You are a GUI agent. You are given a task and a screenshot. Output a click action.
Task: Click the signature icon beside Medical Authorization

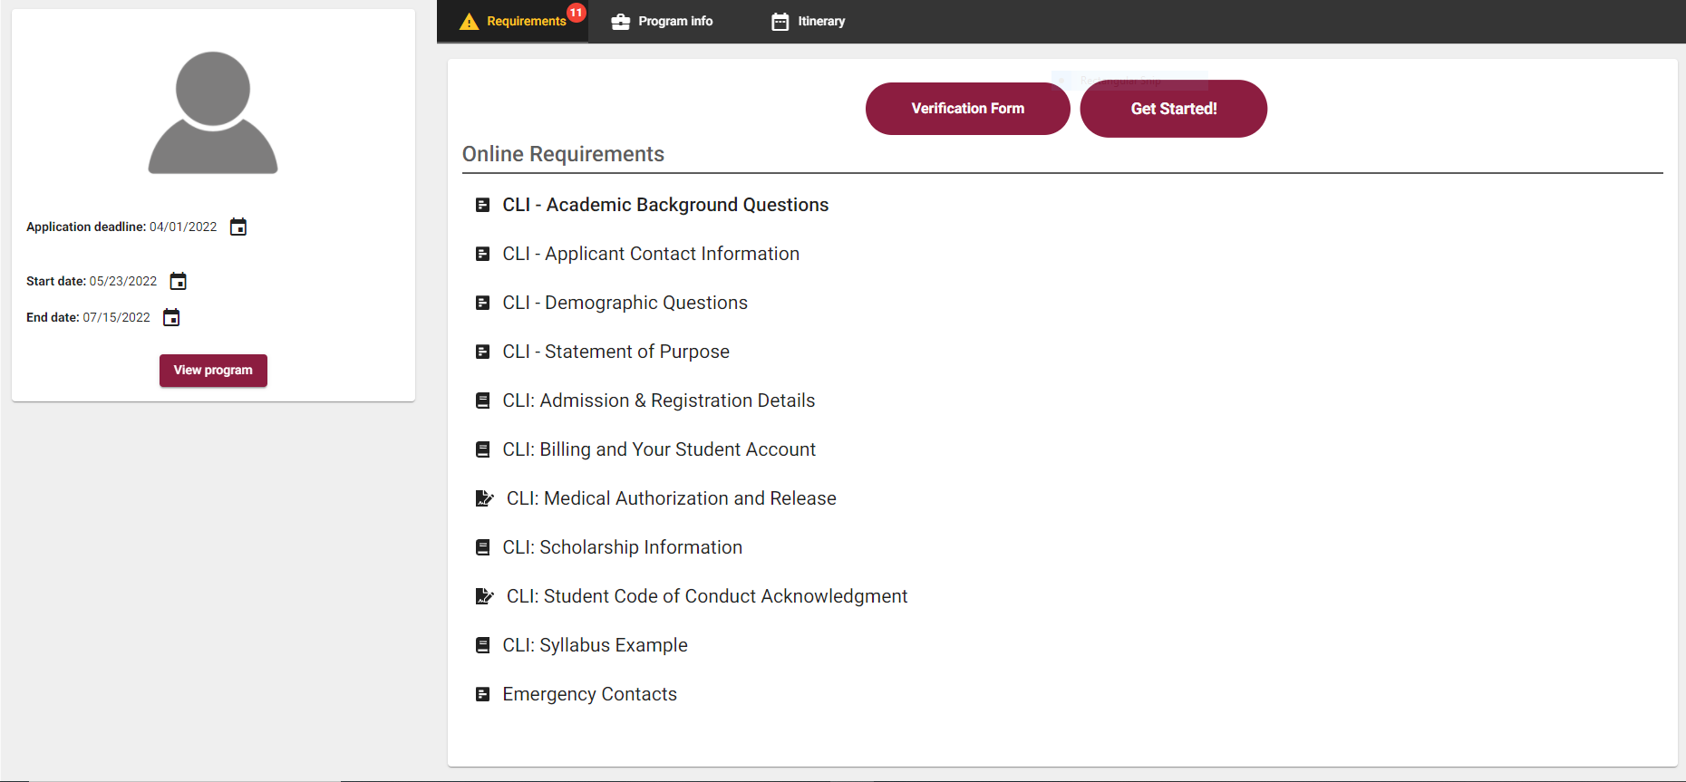pos(485,498)
